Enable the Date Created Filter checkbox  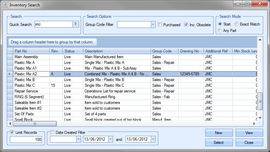(52, 132)
